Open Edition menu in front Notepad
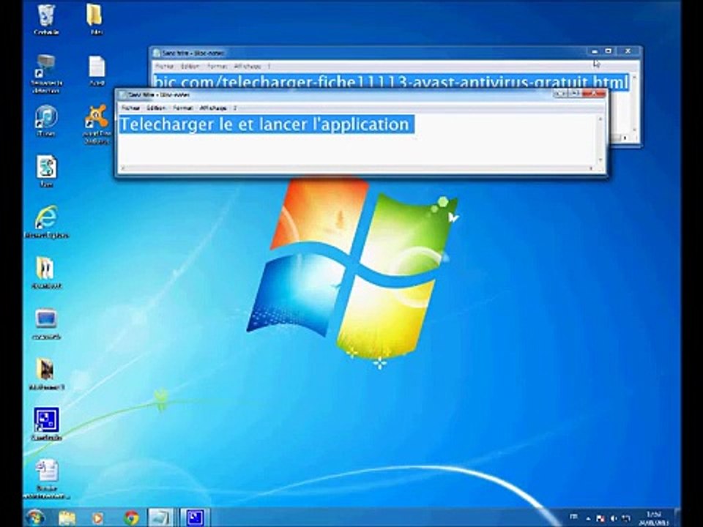This screenshot has height=527, width=703. pos(156,108)
